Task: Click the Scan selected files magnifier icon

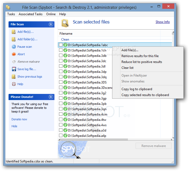Action: pyautogui.click(x=65, y=23)
